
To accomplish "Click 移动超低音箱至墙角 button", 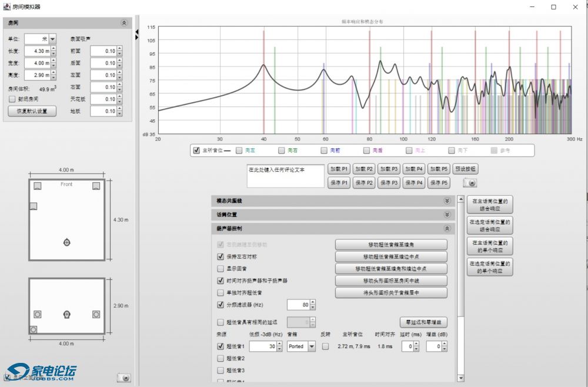I will [391, 245].
